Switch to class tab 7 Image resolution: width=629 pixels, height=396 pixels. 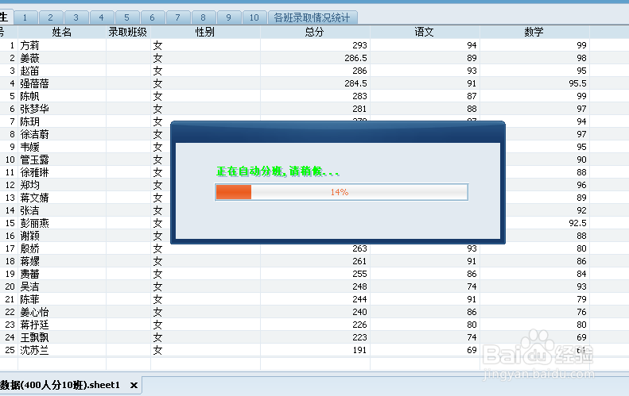click(x=177, y=17)
